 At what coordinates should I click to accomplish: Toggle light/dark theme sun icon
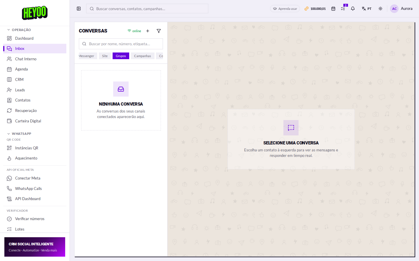click(380, 9)
